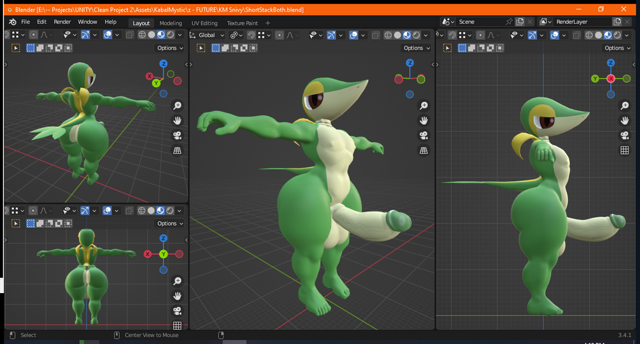Open Options dropdown in center viewport
The image size is (640, 344).
pyautogui.click(x=416, y=48)
